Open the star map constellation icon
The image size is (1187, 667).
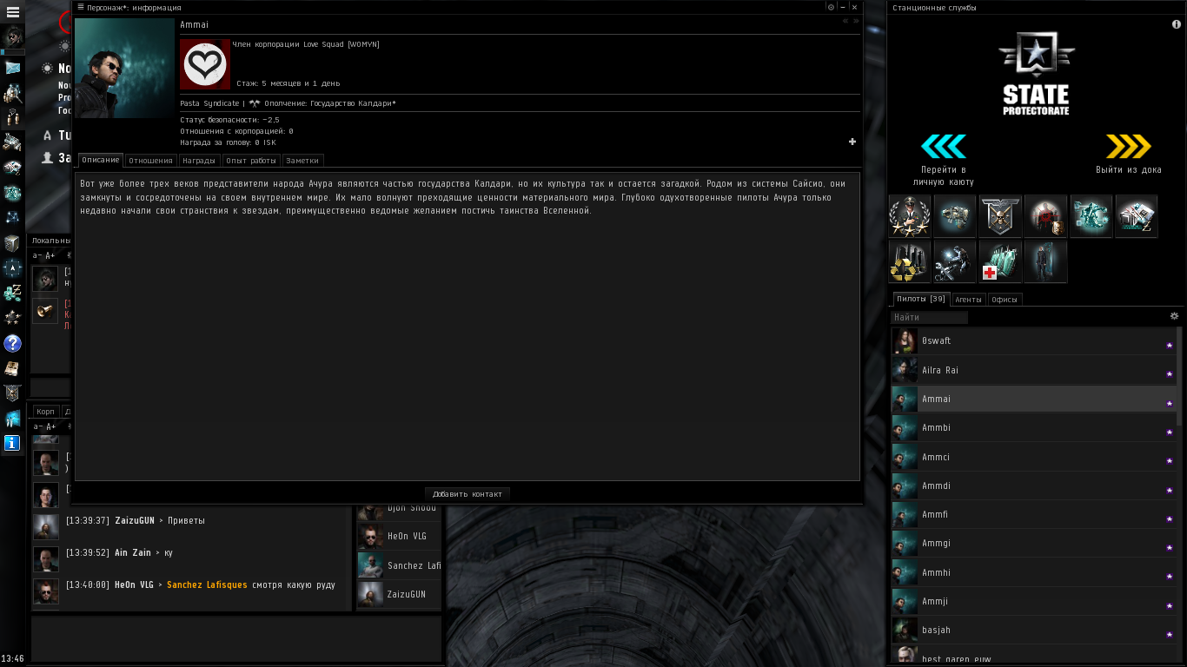(x=12, y=218)
